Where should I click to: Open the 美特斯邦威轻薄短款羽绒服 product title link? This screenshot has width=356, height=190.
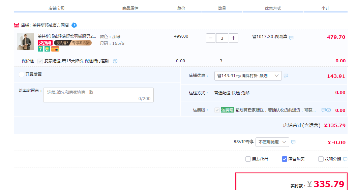(x=67, y=36)
